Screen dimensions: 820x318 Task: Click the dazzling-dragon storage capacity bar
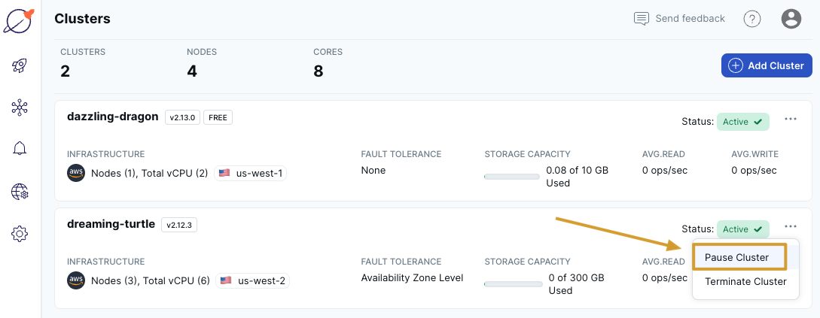tap(513, 177)
